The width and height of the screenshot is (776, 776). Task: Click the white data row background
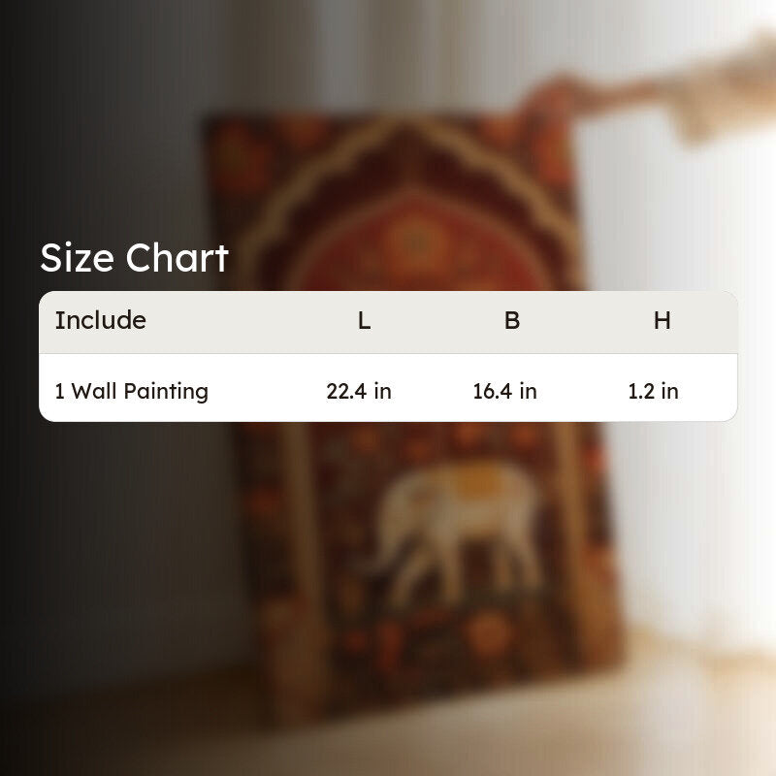pos(388,388)
